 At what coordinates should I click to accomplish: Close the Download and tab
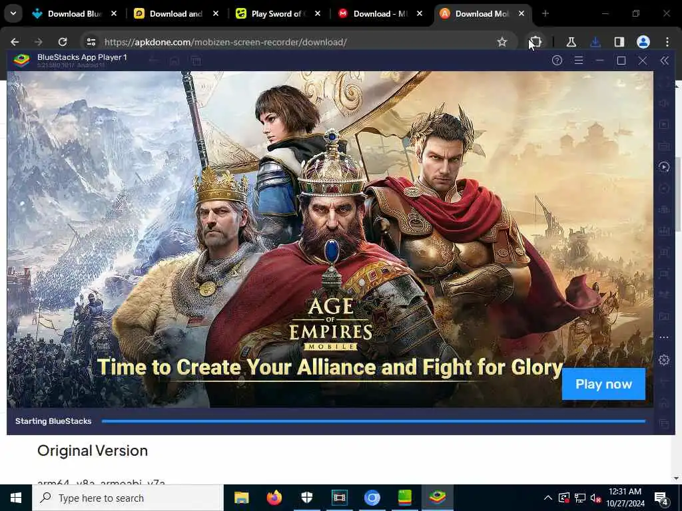[215, 14]
